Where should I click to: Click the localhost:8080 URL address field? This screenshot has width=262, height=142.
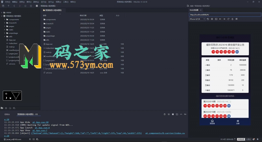[x=225, y=15]
